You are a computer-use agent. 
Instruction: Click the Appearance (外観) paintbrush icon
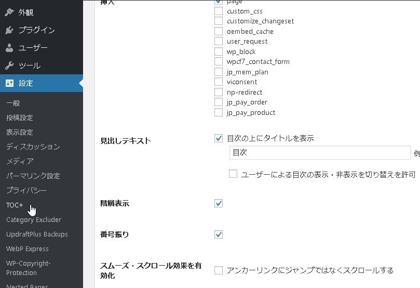(10, 12)
